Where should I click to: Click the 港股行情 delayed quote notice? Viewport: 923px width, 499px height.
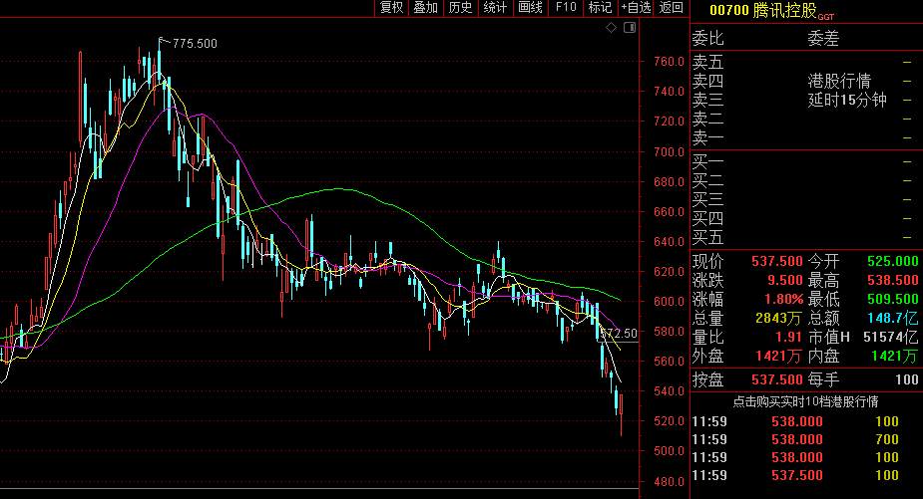839,81
